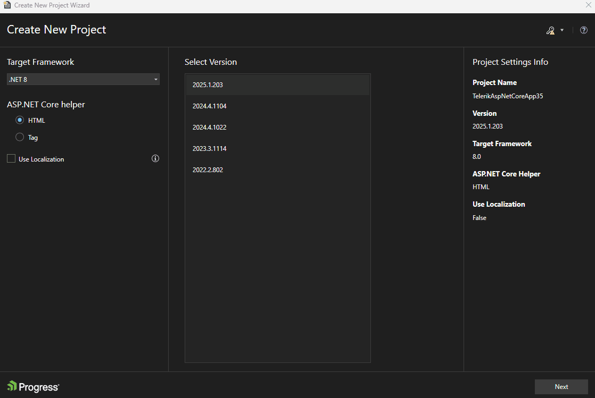Click the 8.0 target framework value
The height and width of the screenshot is (398, 595).
point(477,157)
